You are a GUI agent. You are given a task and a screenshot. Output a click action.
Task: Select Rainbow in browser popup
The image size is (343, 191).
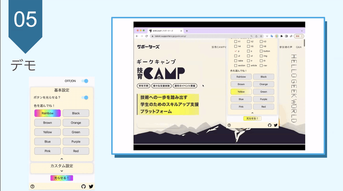241,77
